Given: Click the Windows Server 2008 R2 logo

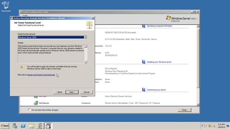Looking at the screenshot, I should (x=182, y=19).
